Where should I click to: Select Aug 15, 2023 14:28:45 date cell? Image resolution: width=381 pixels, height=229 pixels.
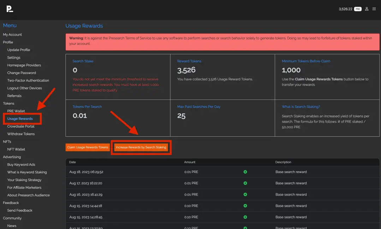pos(86,217)
